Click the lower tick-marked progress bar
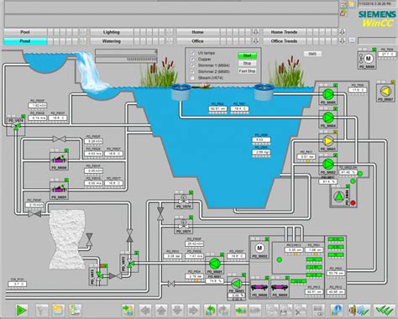Viewport: 398px width, 319px height. click(126, 60)
